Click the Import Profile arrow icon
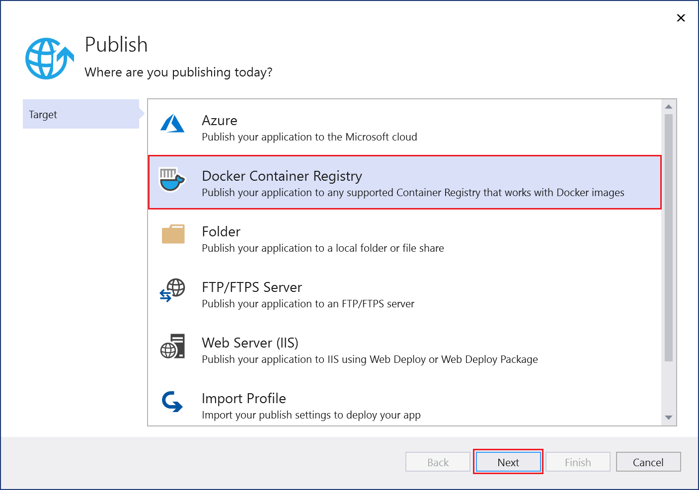The height and width of the screenshot is (490, 699). tap(172, 402)
